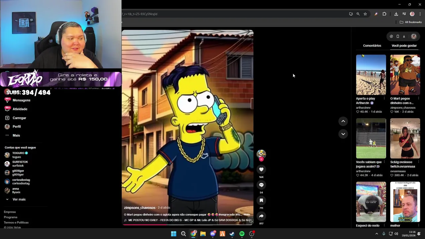Open the Vocês sabiam que jogava assim thumbnail
Image resolution: width=425 pixels, height=239 pixels.
pos(371,138)
